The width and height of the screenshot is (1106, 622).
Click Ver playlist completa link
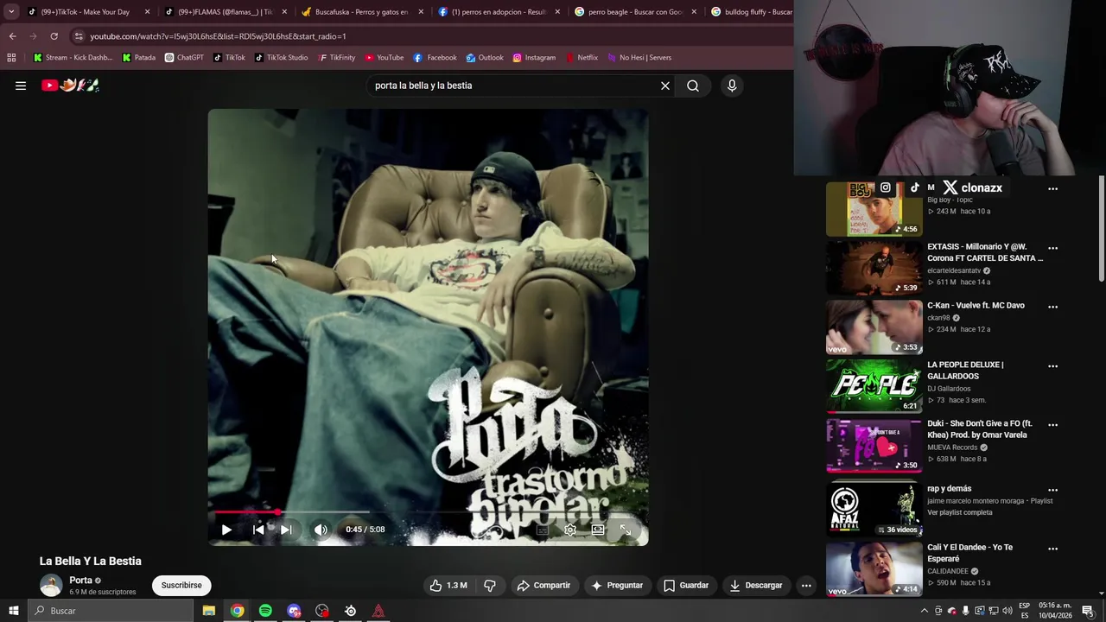click(959, 512)
